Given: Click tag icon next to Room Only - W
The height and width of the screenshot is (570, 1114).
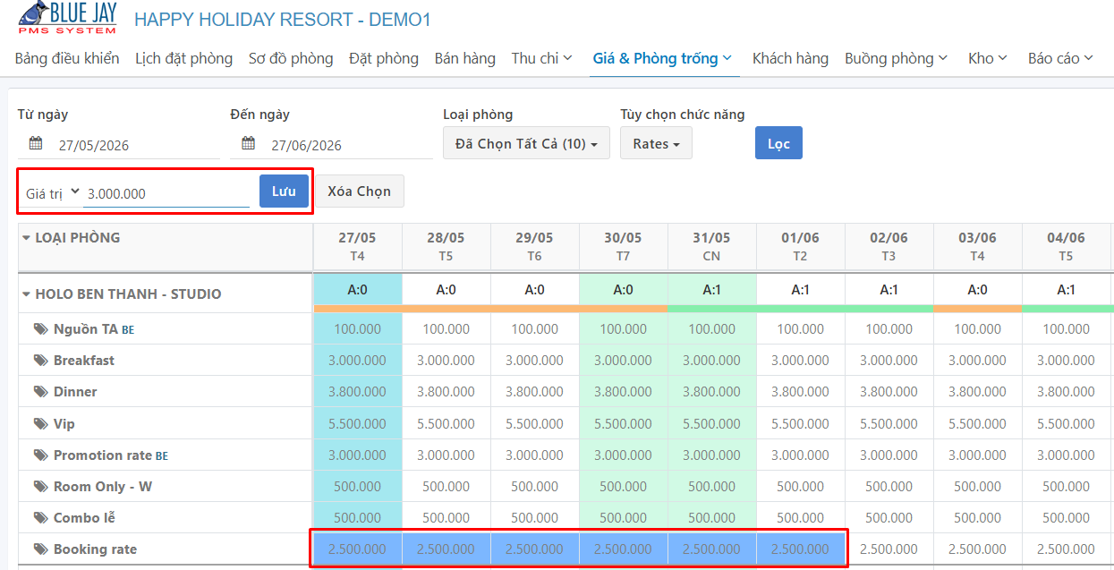Looking at the screenshot, I should pyautogui.click(x=40, y=486).
